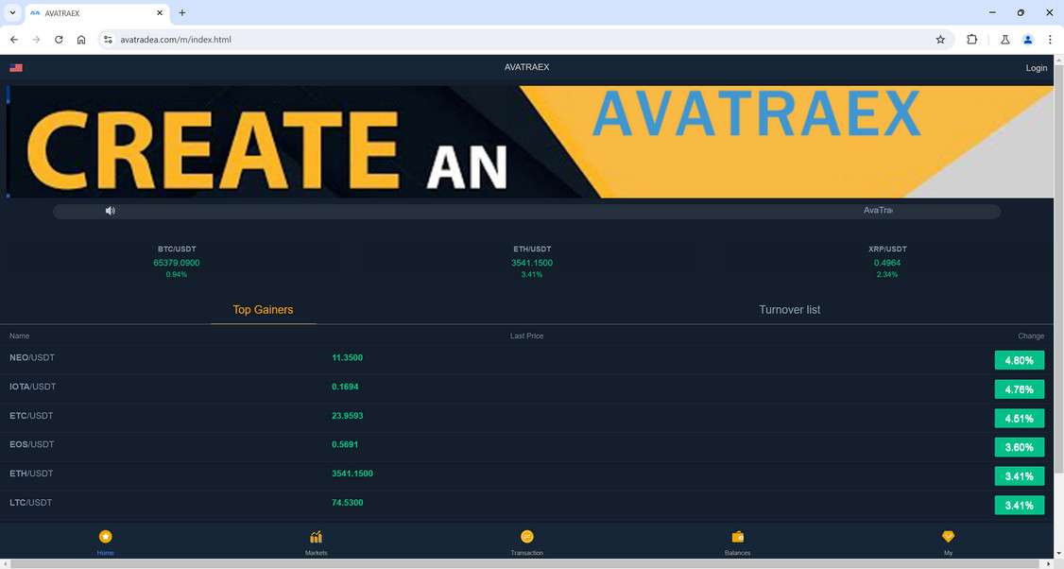Screen dimensions: 1064x569
Task: Click the Login link
Action: click(1036, 67)
